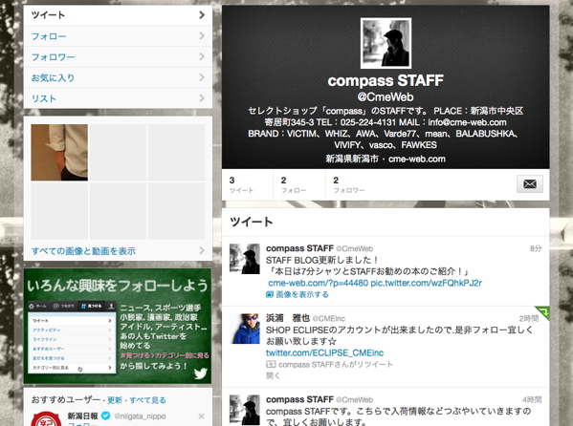Click the Twitter bird on the green promo banner
Screen dimensions: 573x426
pyautogui.click(x=201, y=373)
